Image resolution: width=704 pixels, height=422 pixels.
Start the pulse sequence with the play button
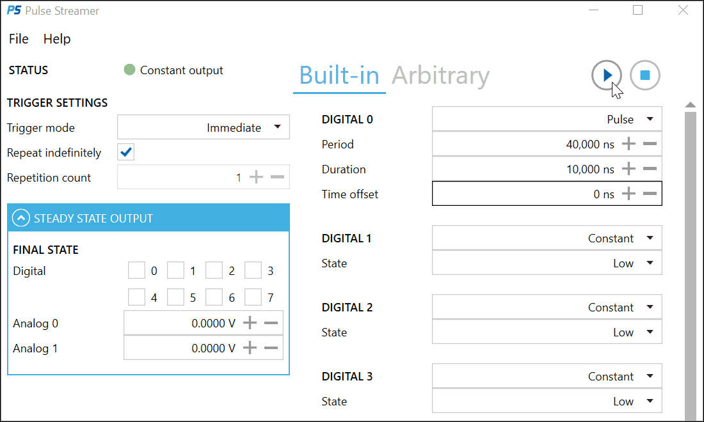pyautogui.click(x=606, y=75)
